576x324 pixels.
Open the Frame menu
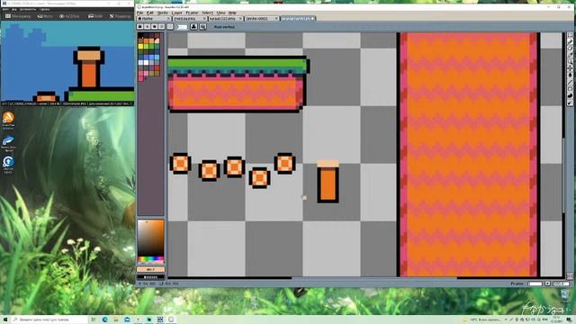pos(192,13)
